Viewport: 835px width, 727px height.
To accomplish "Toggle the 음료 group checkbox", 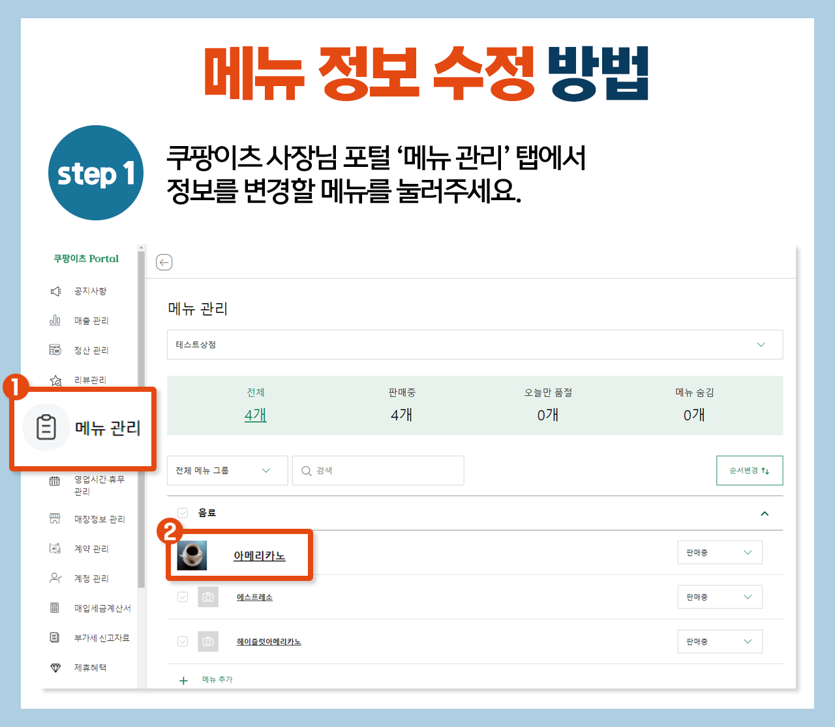I will 183,513.
